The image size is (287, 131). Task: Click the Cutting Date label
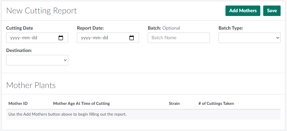click(19, 28)
